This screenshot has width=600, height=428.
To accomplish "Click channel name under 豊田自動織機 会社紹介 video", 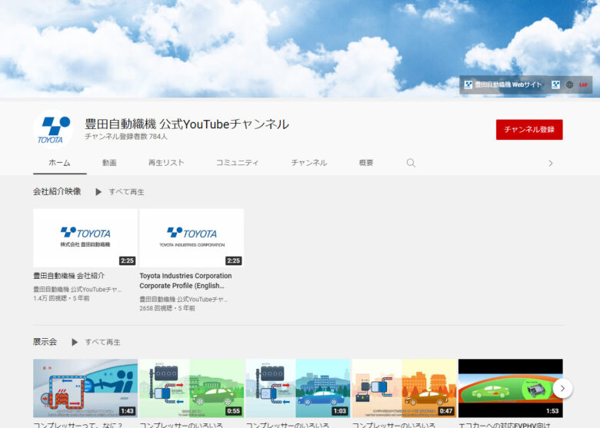I will [x=77, y=290].
